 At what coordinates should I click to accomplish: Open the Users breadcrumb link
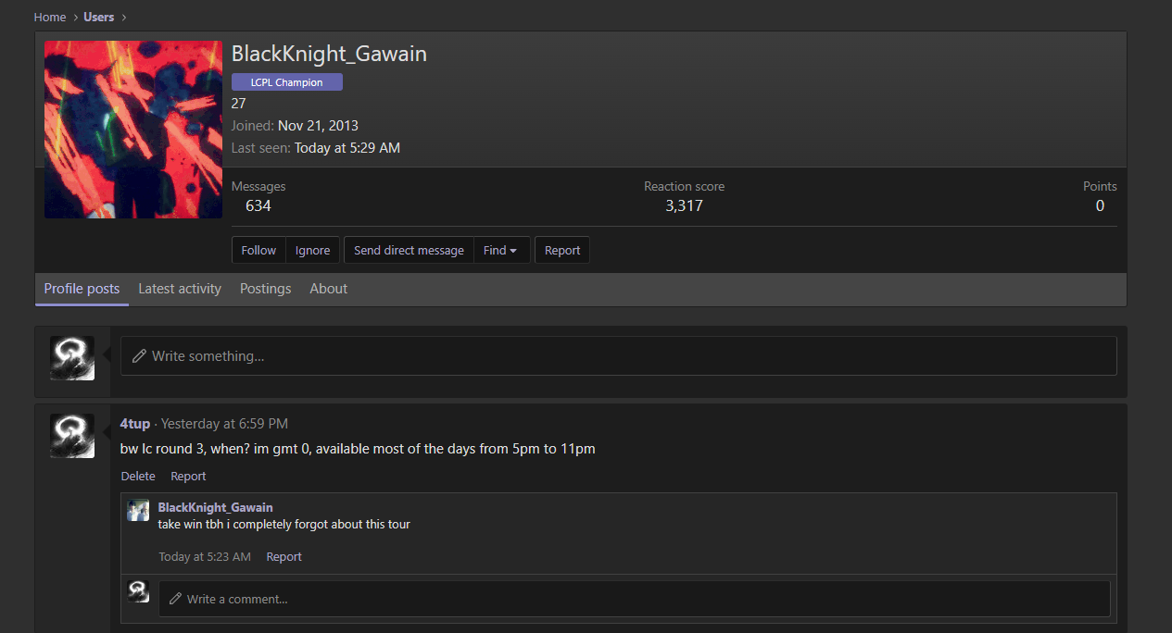99,17
